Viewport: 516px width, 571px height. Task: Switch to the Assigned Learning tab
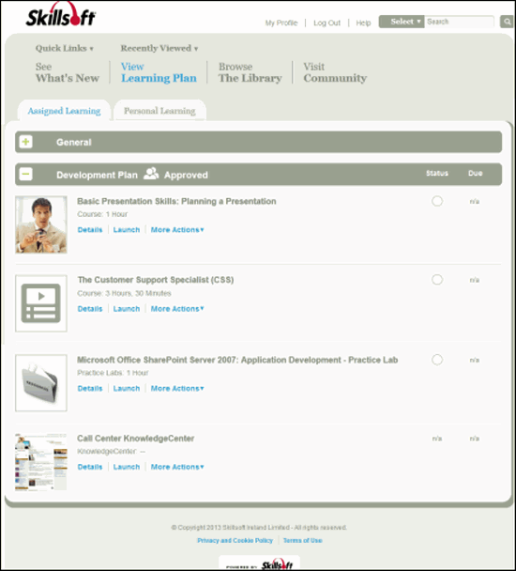64,110
